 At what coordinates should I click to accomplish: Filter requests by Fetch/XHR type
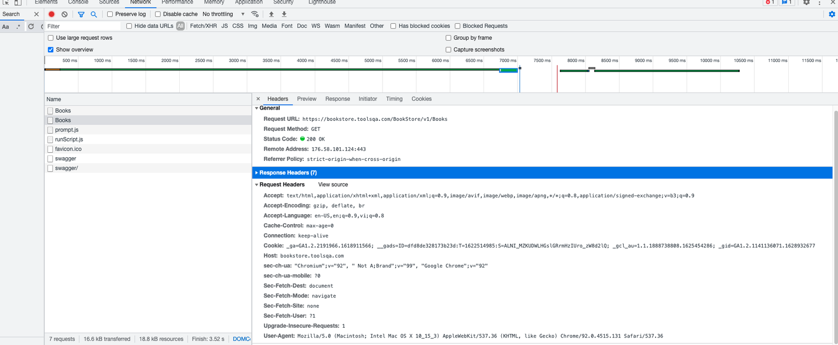[x=203, y=26]
